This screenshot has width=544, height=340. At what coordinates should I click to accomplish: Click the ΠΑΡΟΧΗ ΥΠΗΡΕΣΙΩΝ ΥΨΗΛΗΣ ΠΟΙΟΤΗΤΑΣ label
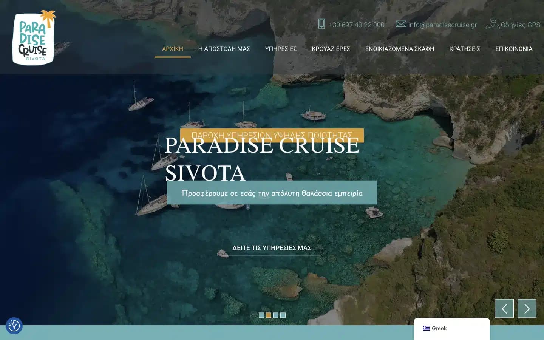272,135
